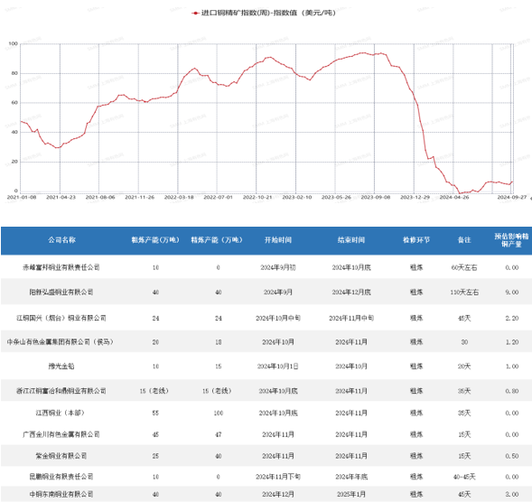Screen dimensions: 532x503
Task: Click the 55 smelting capacity for 江西铜业
Action: click(x=155, y=413)
